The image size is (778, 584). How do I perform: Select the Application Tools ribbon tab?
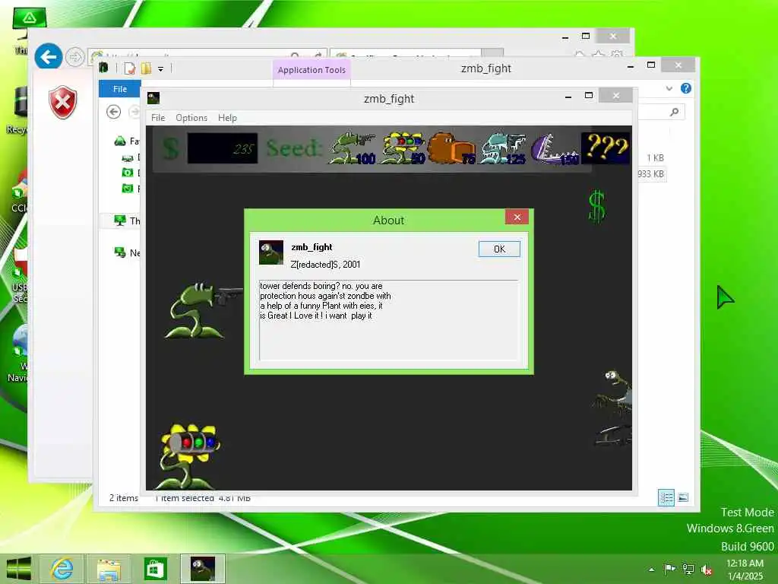[312, 70]
